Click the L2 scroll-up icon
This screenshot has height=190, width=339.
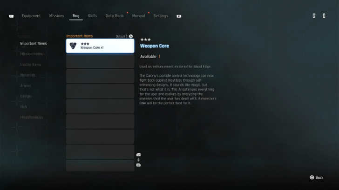click(138, 155)
